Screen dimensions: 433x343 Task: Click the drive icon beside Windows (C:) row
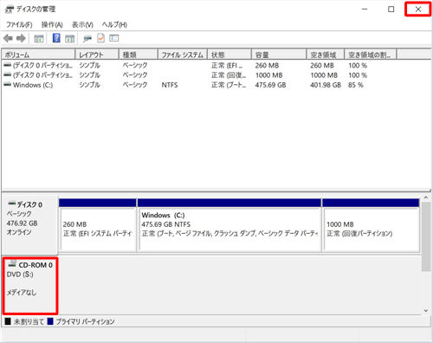click(8, 85)
